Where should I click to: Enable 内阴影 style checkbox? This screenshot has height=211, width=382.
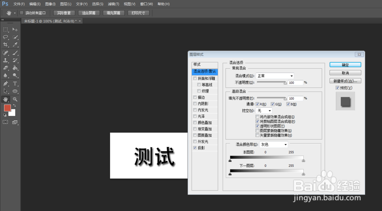pos(195,104)
